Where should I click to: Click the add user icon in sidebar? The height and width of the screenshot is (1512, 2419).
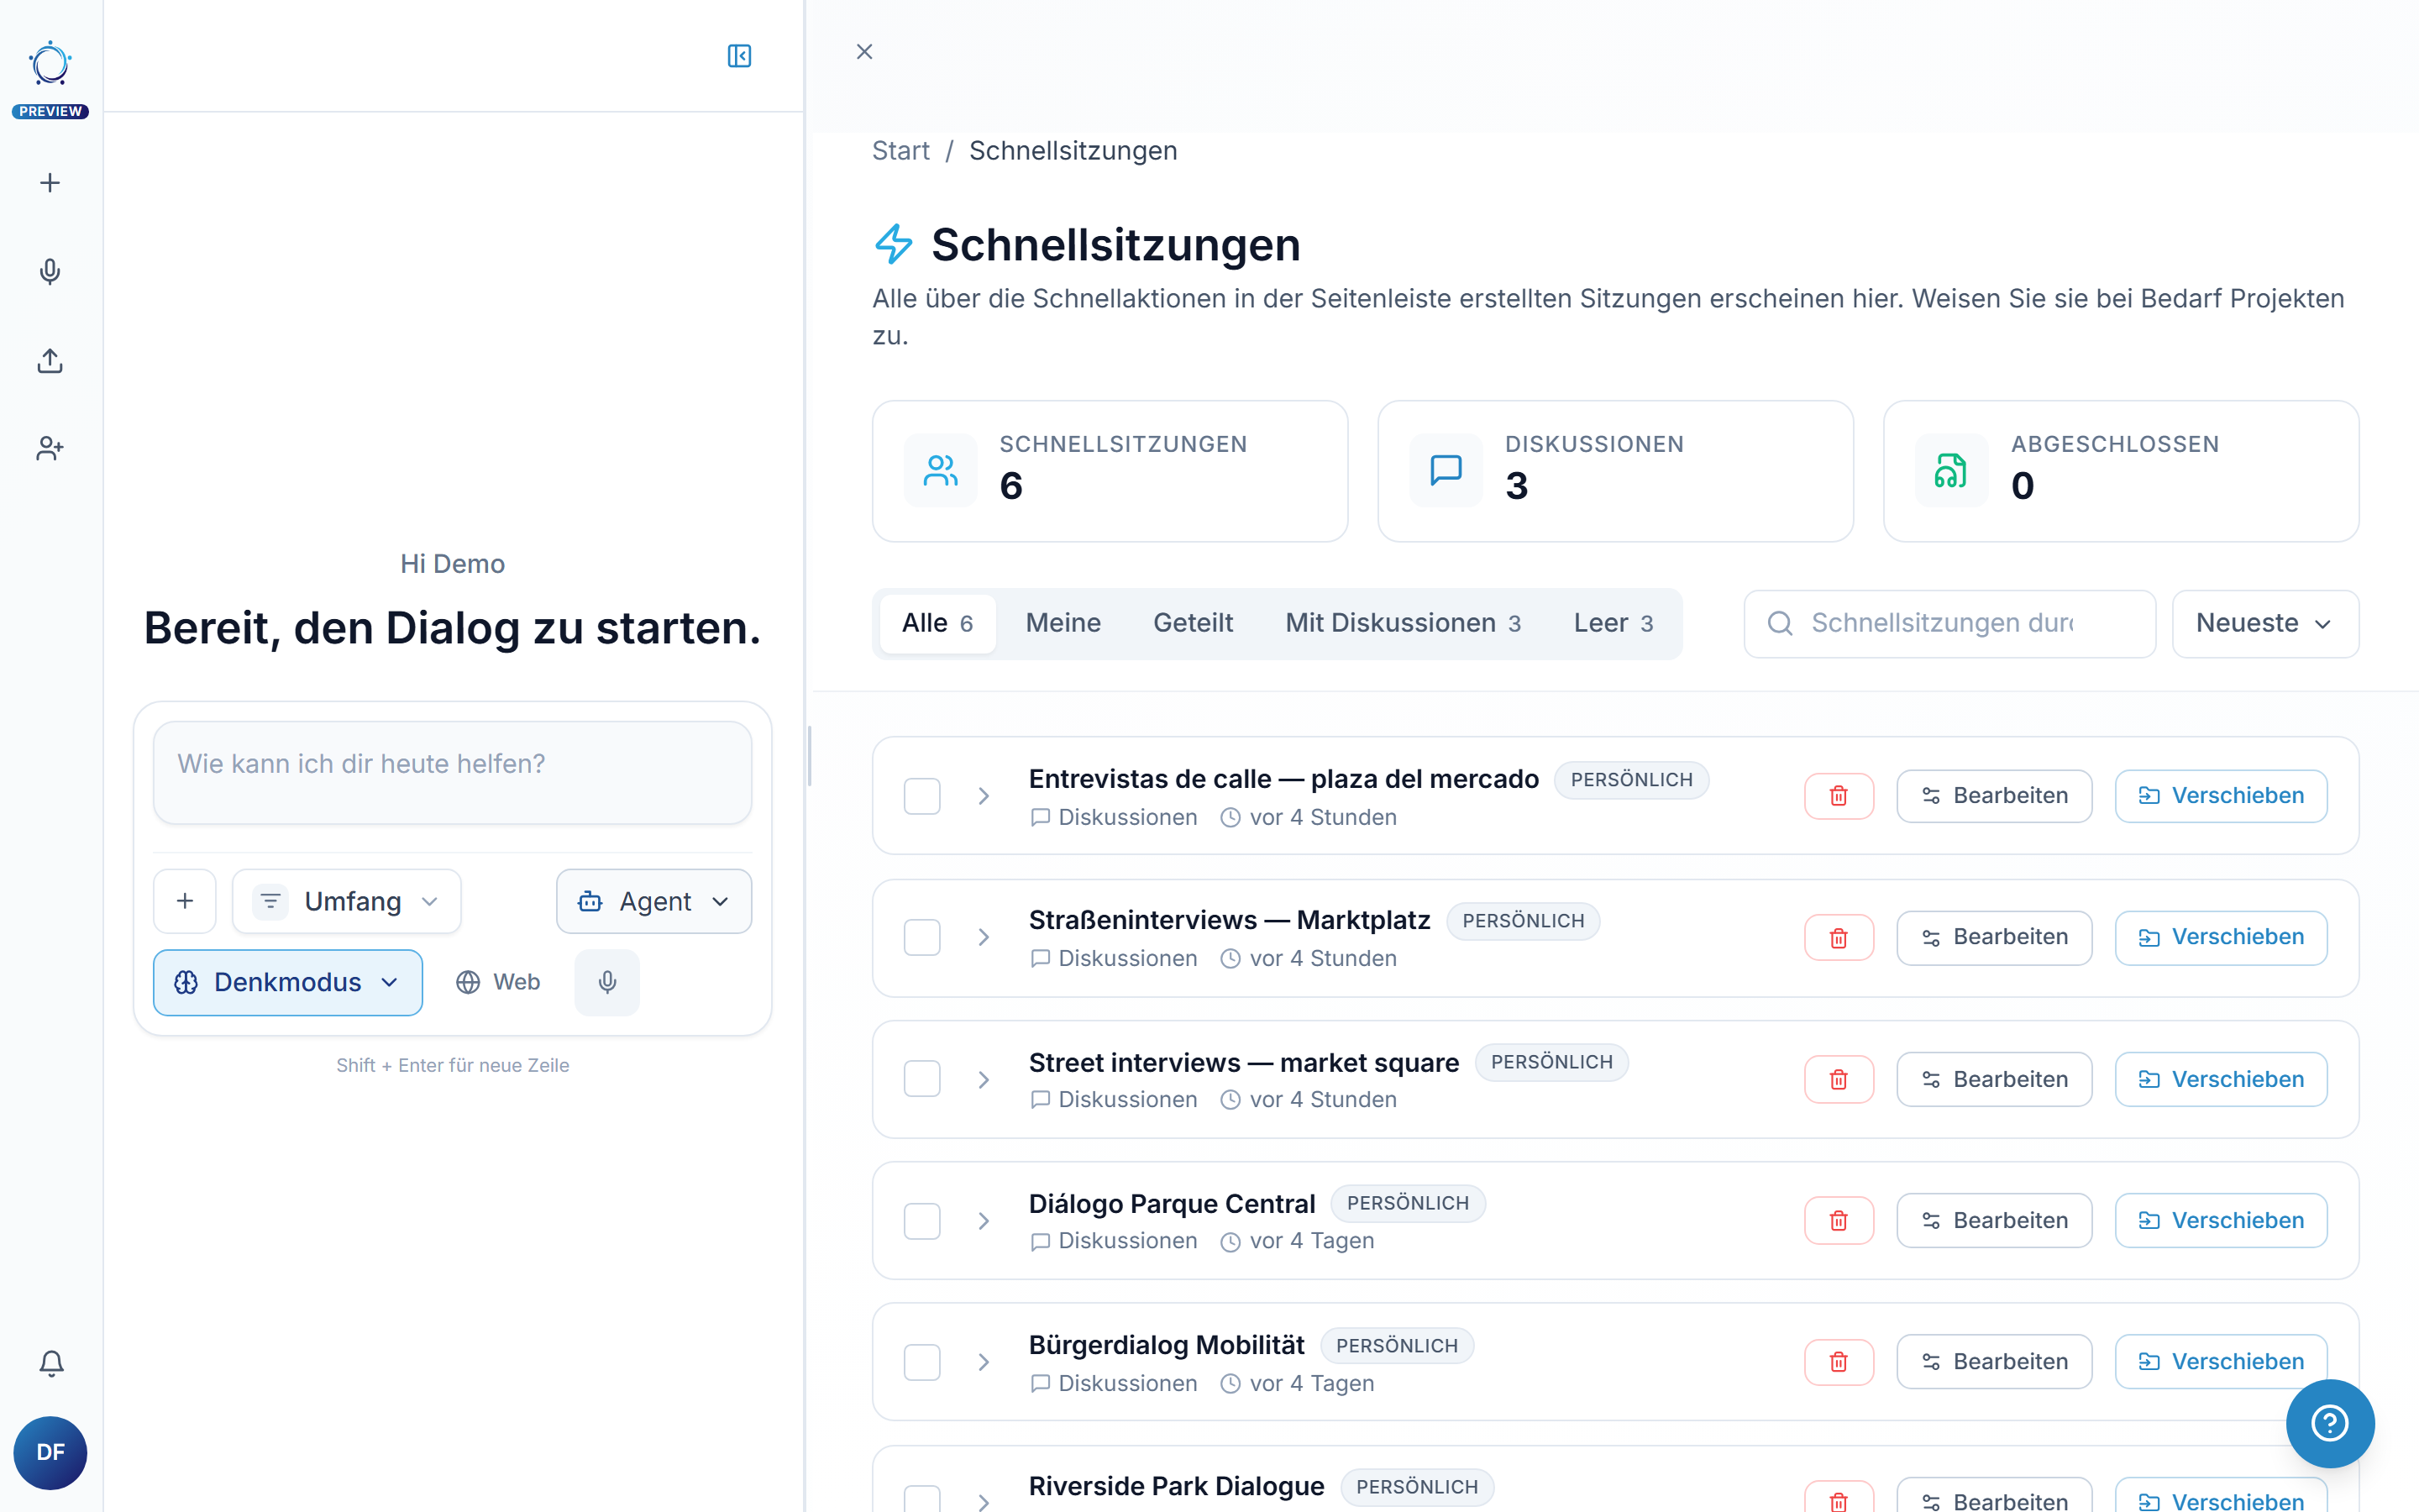tap(50, 448)
